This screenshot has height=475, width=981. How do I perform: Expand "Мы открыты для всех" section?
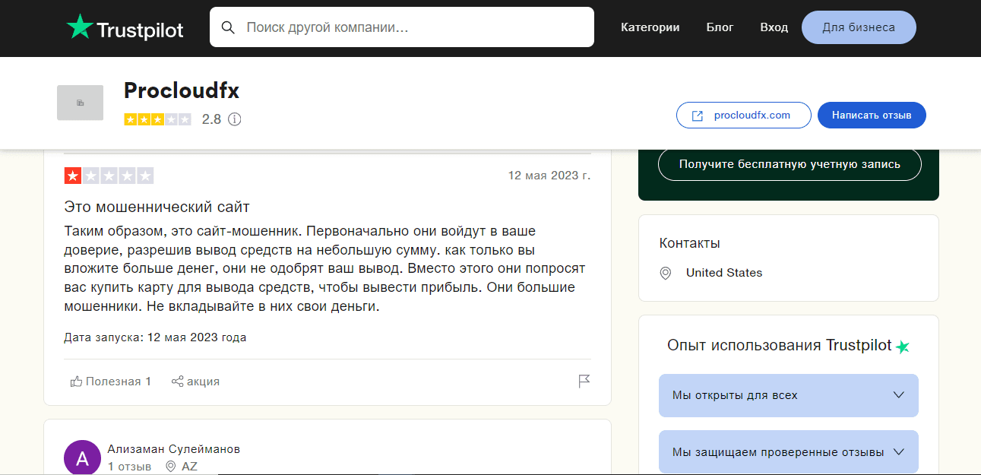point(788,395)
